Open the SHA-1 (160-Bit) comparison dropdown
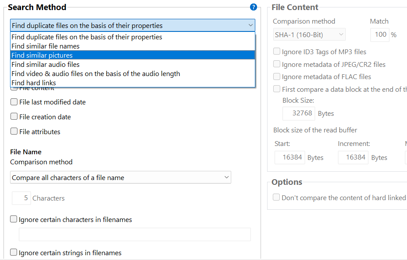This screenshot has width=407, height=260. point(309,35)
